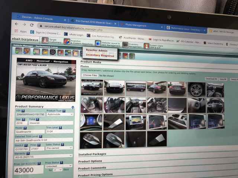Select the wheel close-up photo thumbnail
This screenshot has width=238, height=178.
click(x=196, y=90)
